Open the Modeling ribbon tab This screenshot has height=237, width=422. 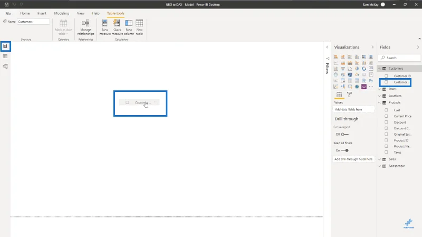(x=62, y=13)
